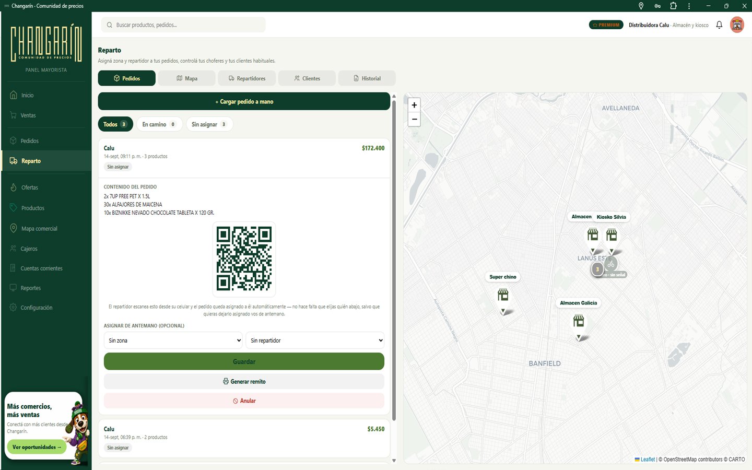Switch to the Historial tab
Viewport: 752px width, 470px height.
[367, 78]
